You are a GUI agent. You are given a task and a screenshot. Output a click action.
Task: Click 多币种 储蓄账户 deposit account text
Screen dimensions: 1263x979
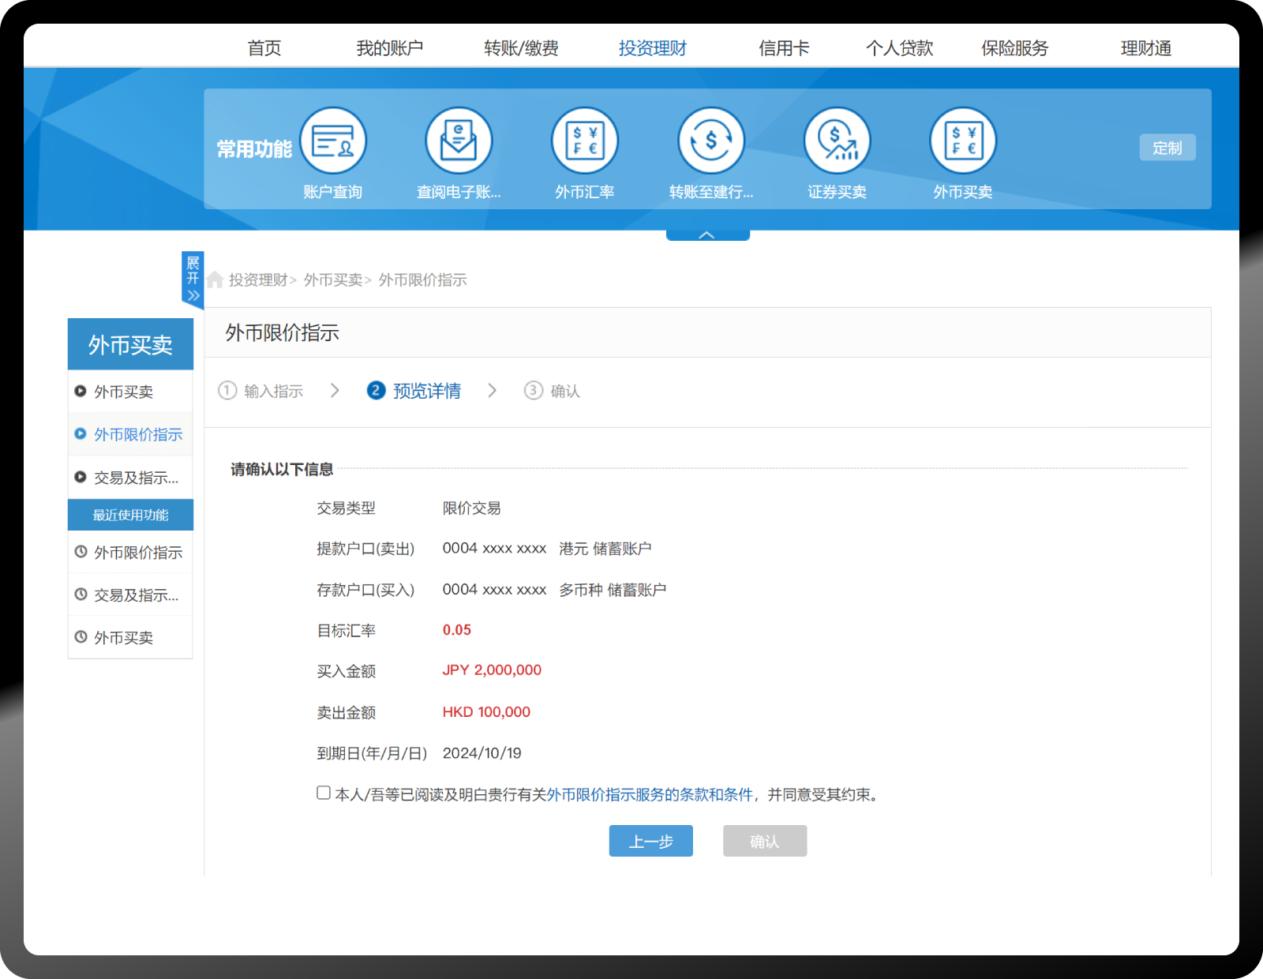pos(613,590)
